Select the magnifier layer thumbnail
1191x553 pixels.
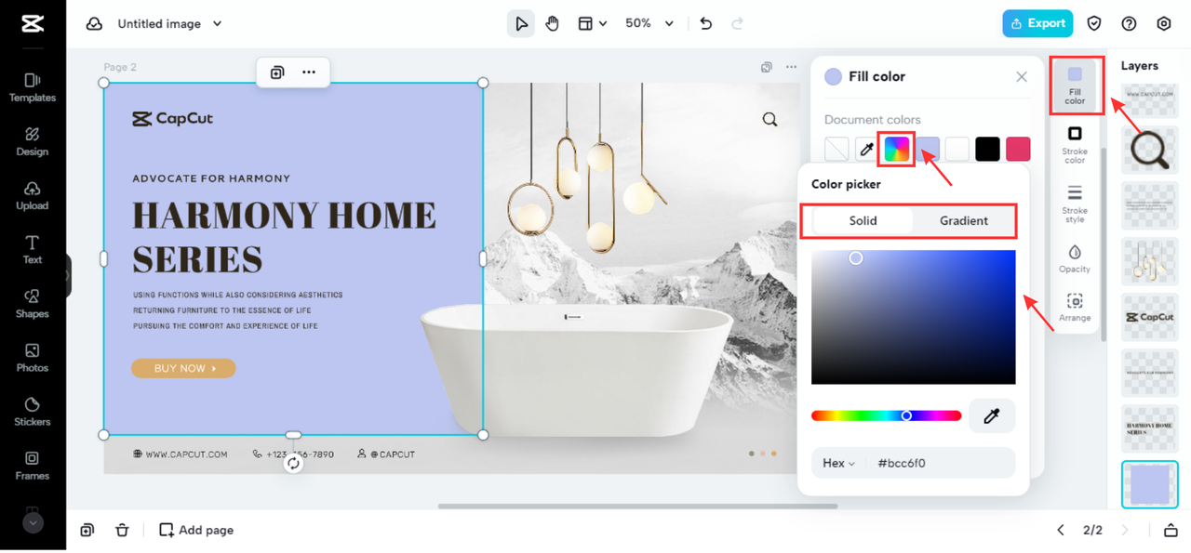tap(1150, 150)
